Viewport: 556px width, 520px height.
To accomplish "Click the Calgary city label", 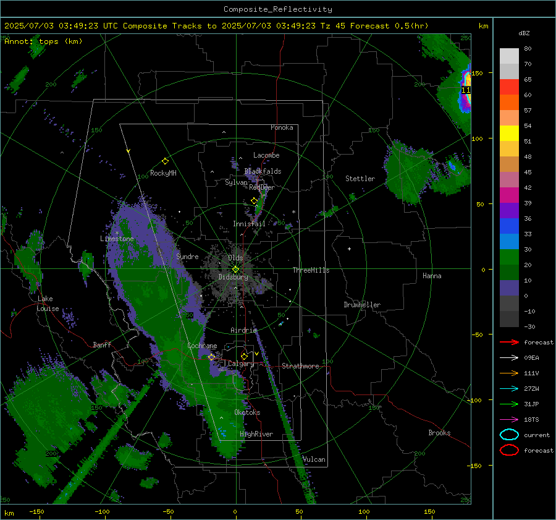I will [x=241, y=364].
